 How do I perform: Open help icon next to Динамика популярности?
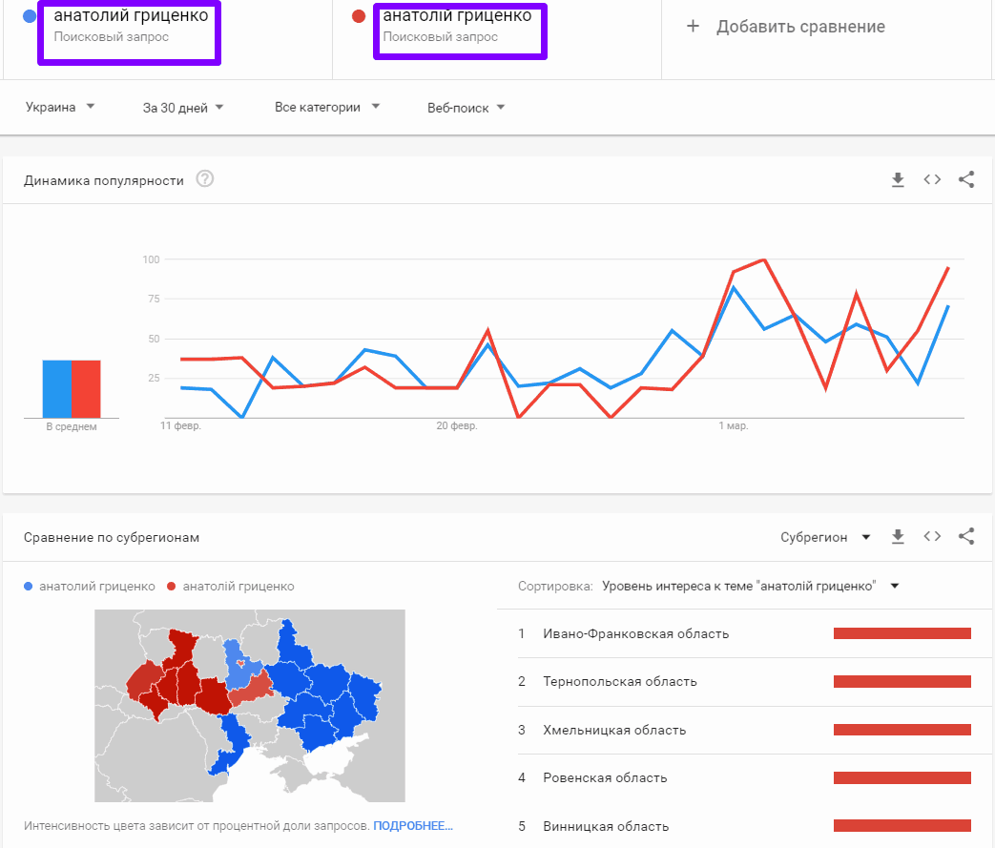204,179
